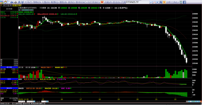
Task: Click the 15600 price axis label
Action: (195, 39)
